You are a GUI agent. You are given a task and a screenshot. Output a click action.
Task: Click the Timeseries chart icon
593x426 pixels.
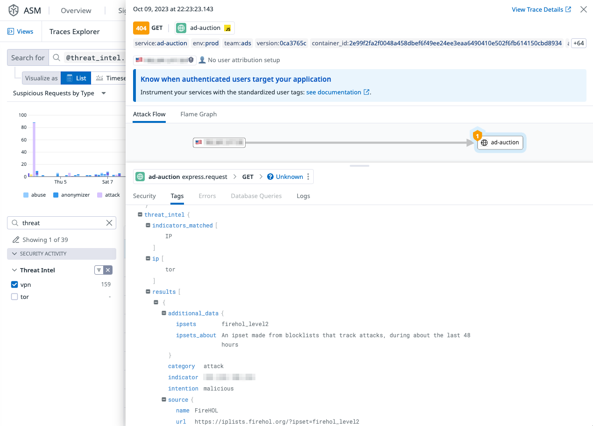(x=99, y=78)
